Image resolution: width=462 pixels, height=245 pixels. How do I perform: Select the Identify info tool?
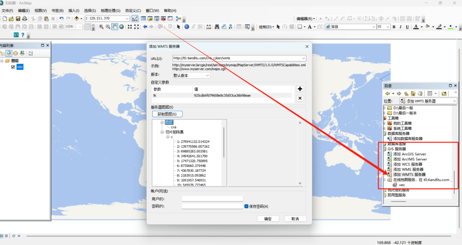tap(186, 27)
